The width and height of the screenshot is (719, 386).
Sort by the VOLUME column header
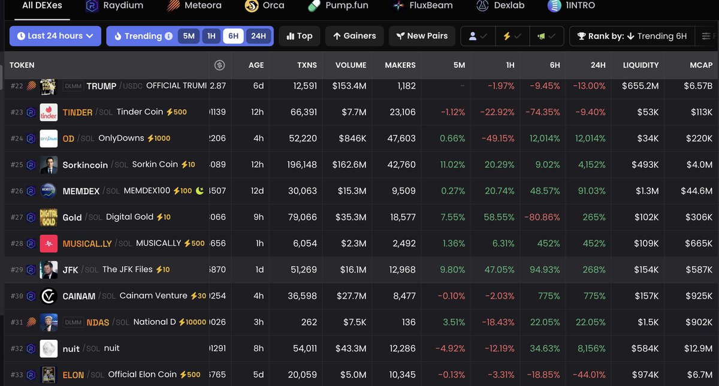point(351,65)
